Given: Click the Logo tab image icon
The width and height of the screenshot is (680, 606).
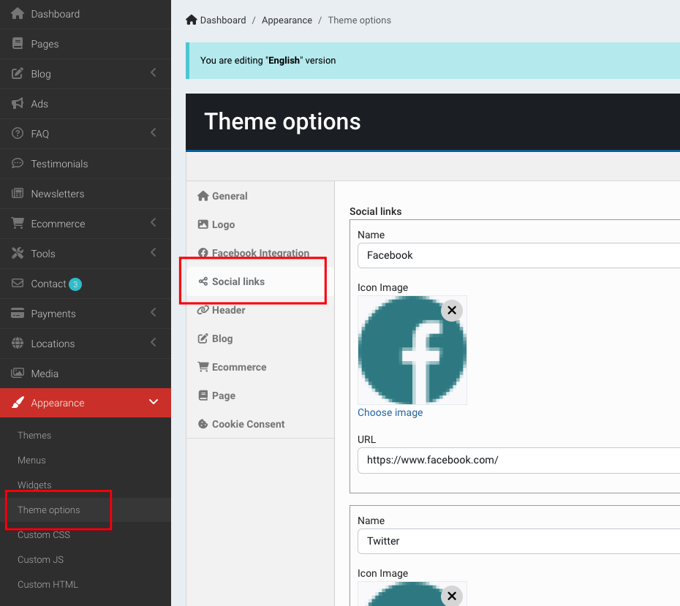Looking at the screenshot, I should pyautogui.click(x=203, y=224).
